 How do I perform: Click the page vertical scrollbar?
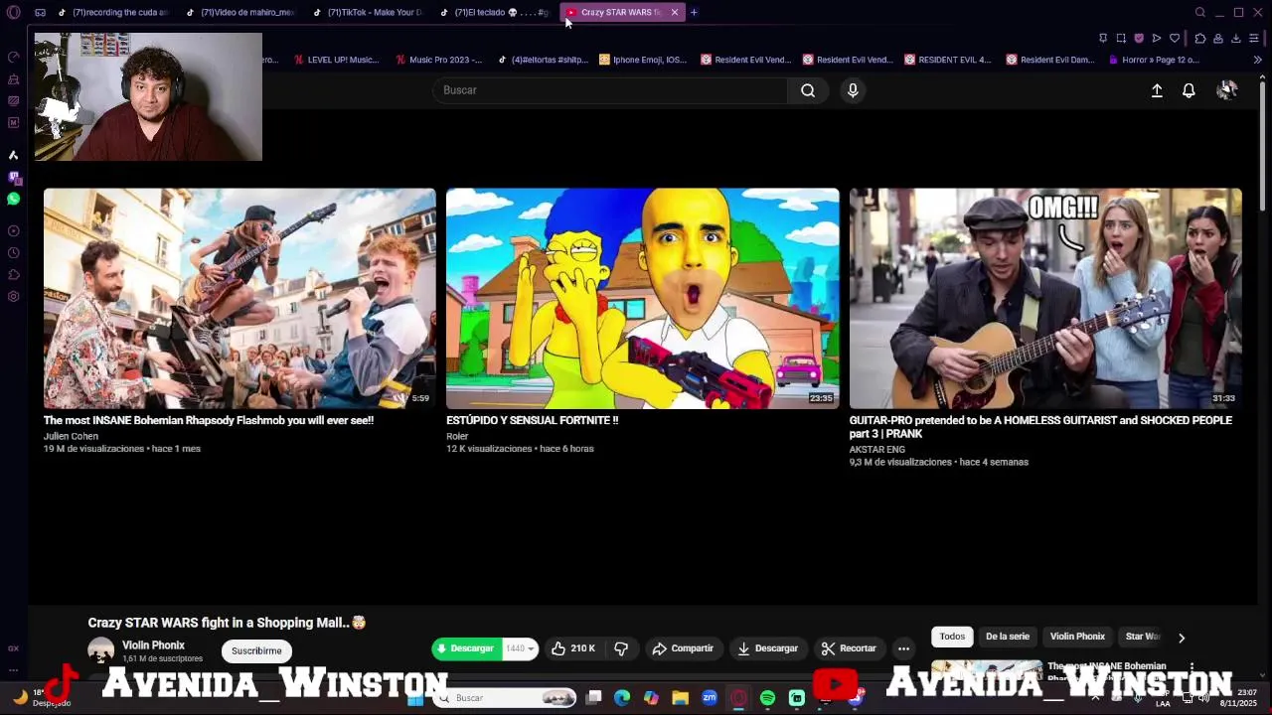pyautogui.click(x=1262, y=146)
